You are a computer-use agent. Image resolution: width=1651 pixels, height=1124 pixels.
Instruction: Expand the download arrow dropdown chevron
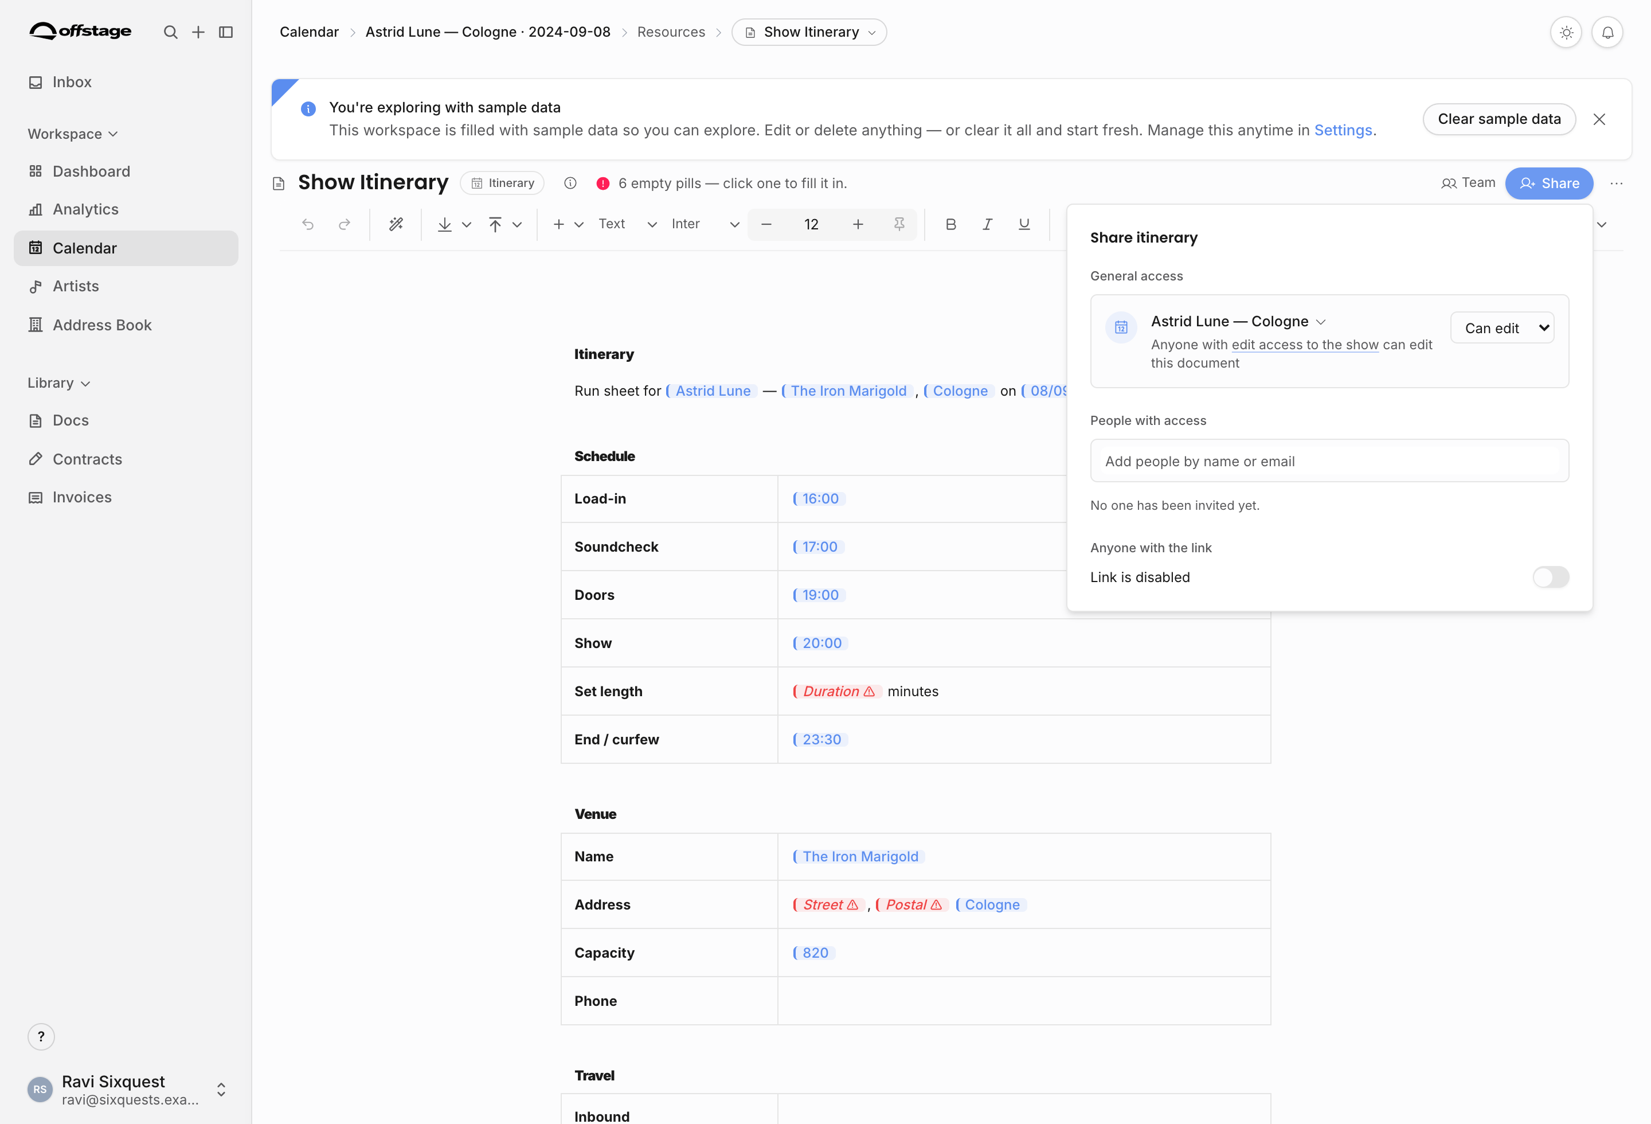pos(467,225)
